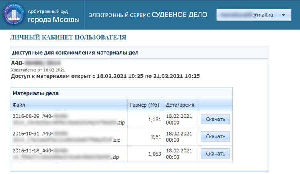Click the 'Арбитражный суд города Москвы' title
This screenshot has width=300, height=174.
coord(54,16)
